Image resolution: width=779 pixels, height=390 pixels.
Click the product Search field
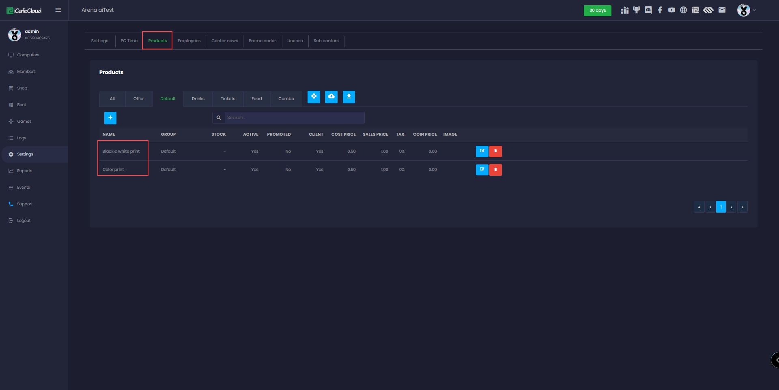coord(294,118)
